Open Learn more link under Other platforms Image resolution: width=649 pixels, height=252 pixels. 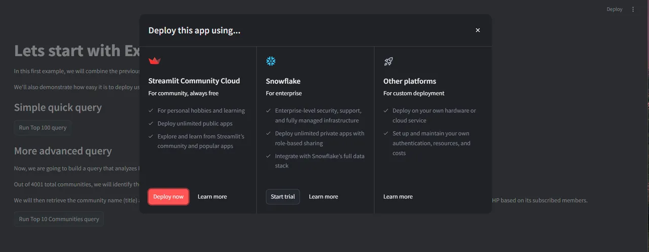398,197
